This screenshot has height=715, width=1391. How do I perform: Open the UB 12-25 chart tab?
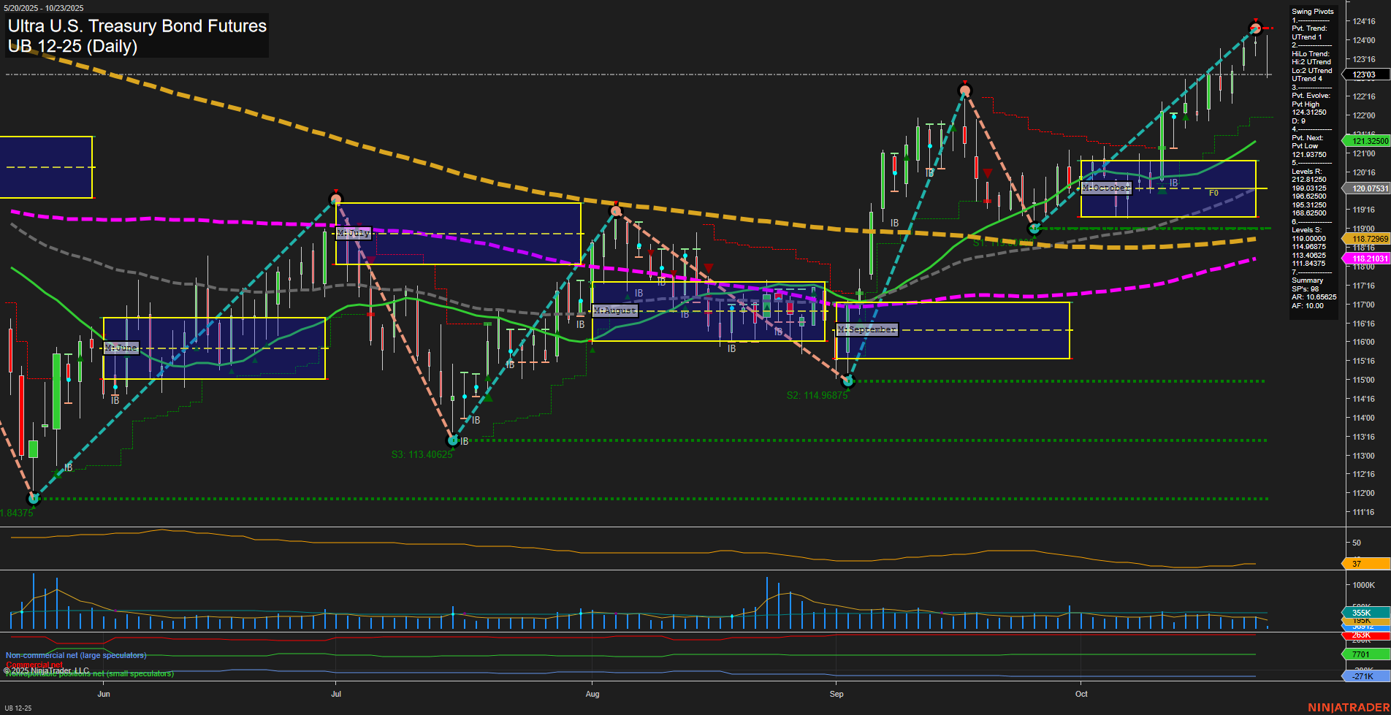(18, 708)
